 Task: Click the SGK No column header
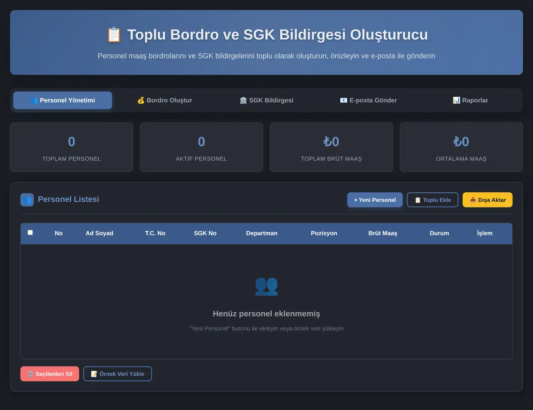pos(205,233)
